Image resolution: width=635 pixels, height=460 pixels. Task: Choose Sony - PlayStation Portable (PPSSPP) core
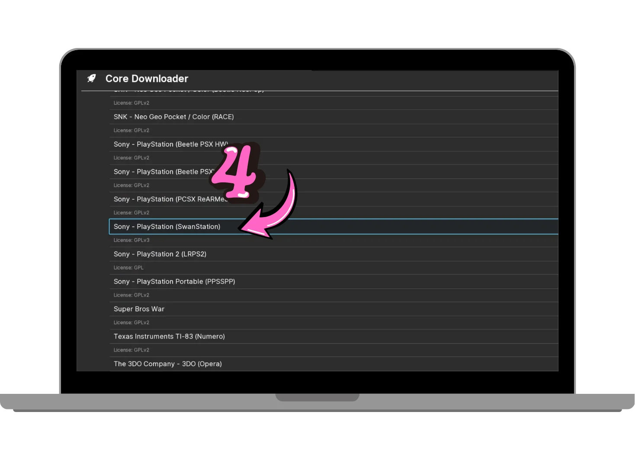point(334,281)
